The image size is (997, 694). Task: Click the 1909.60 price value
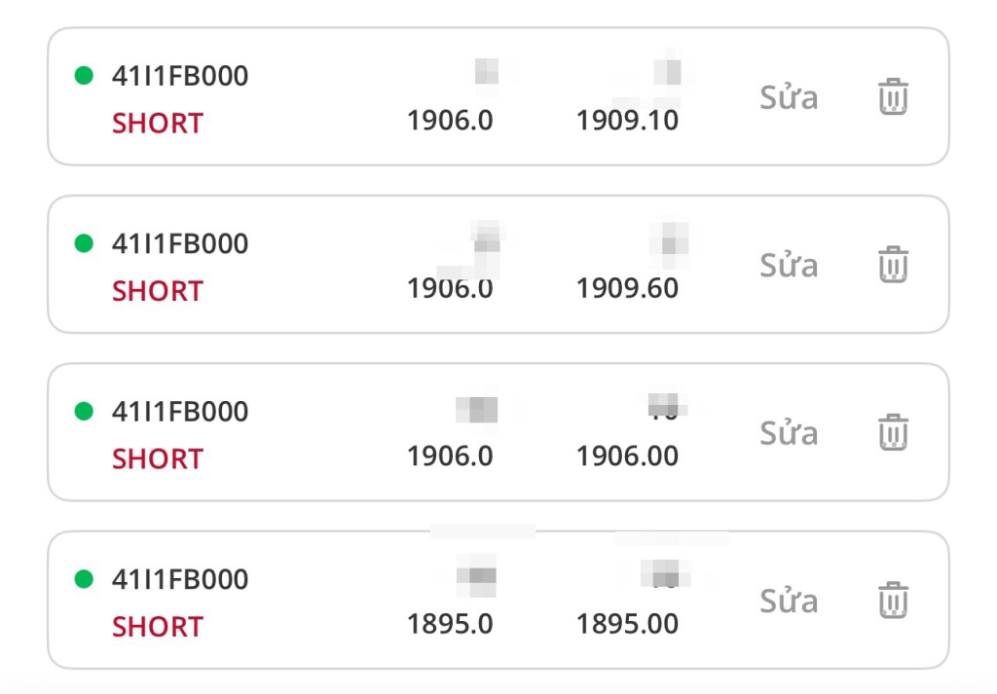coord(627,288)
